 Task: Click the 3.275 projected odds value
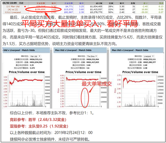[32, 68]
